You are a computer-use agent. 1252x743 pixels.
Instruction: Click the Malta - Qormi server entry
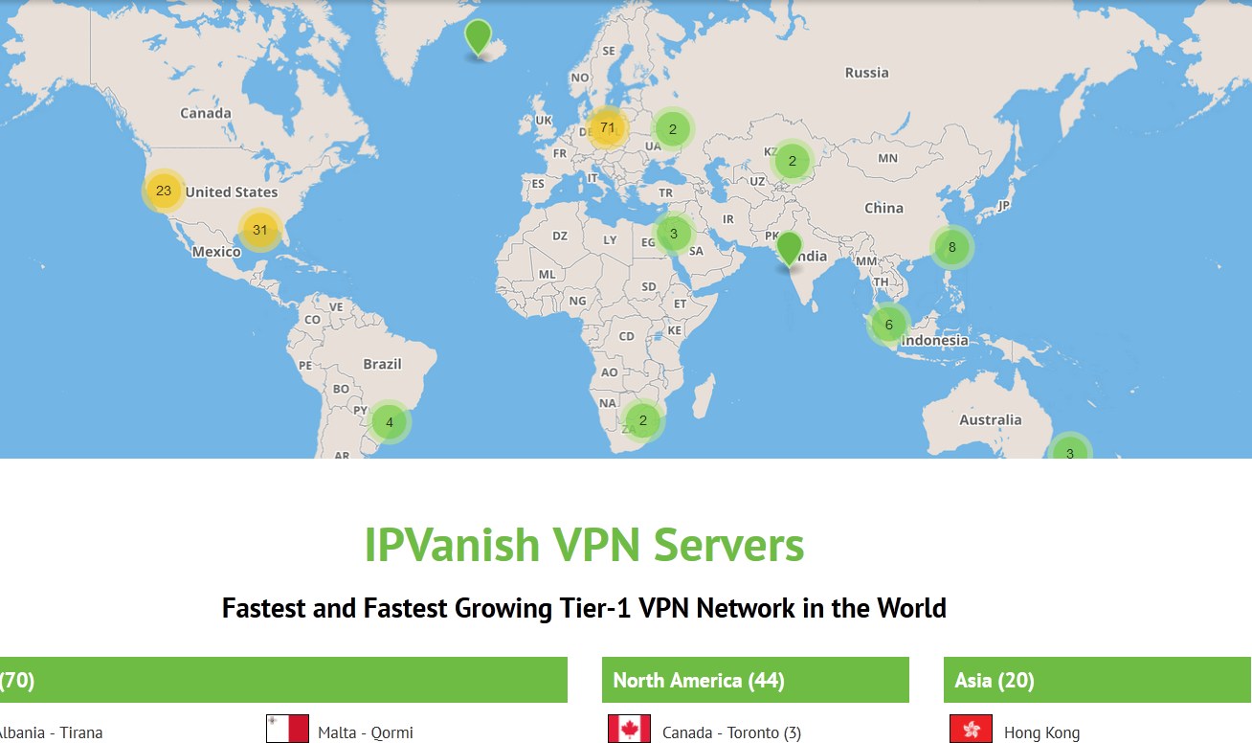[x=366, y=732]
